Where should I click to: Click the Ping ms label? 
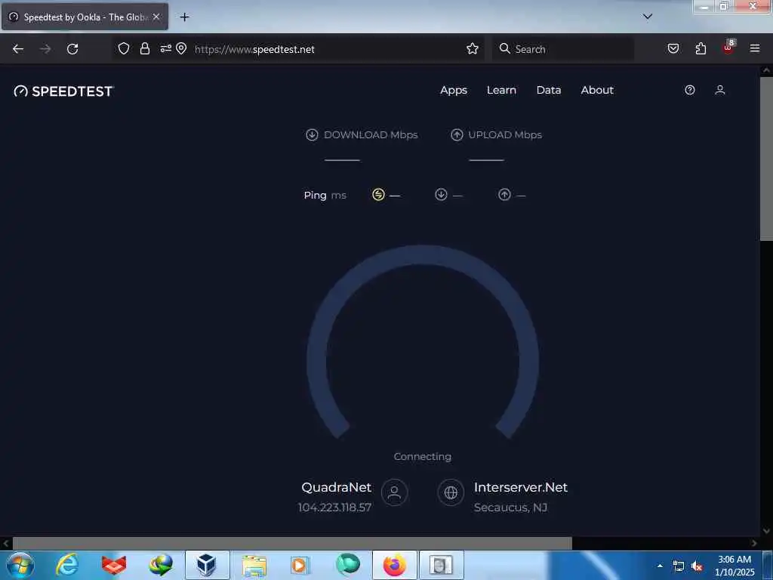(x=325, y=196)
